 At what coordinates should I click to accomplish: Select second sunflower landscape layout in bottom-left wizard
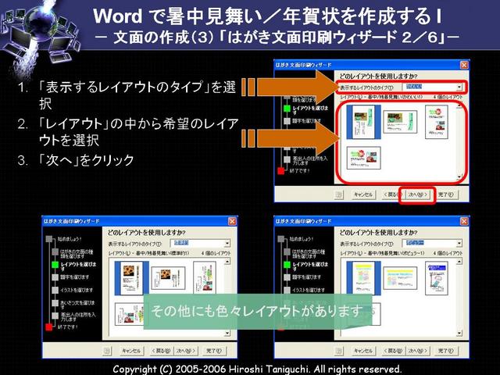[x=168, y=278]
